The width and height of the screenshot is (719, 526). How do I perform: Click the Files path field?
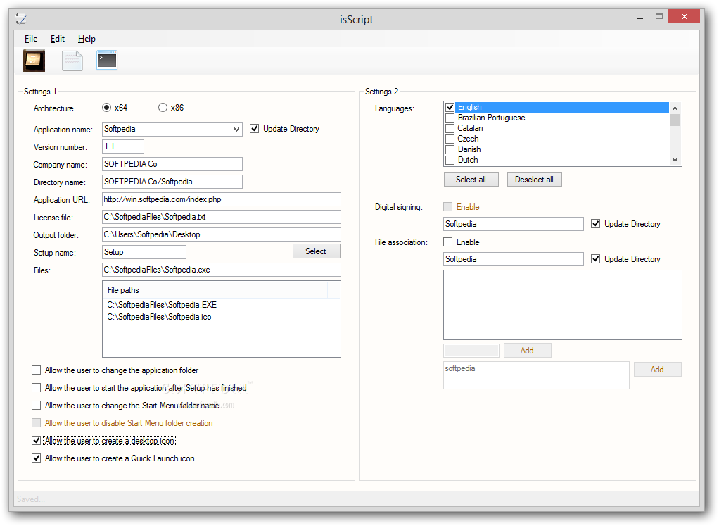[222, 270]
